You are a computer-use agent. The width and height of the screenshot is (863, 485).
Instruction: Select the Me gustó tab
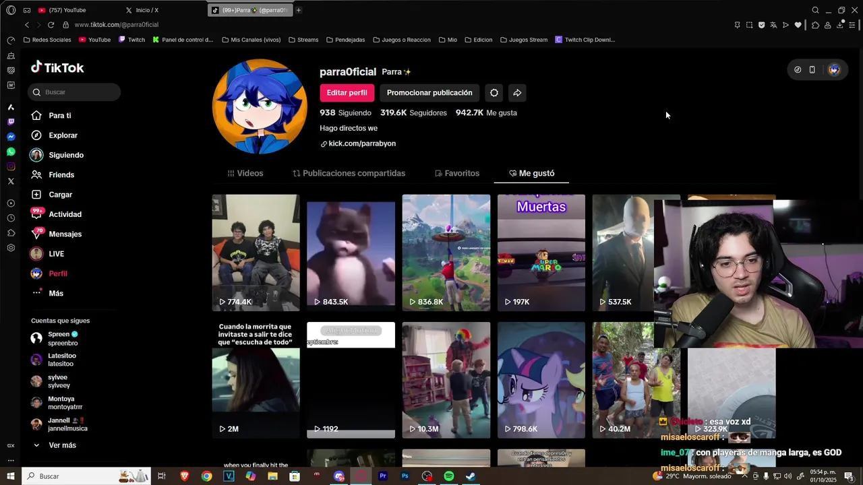point(531,173)
